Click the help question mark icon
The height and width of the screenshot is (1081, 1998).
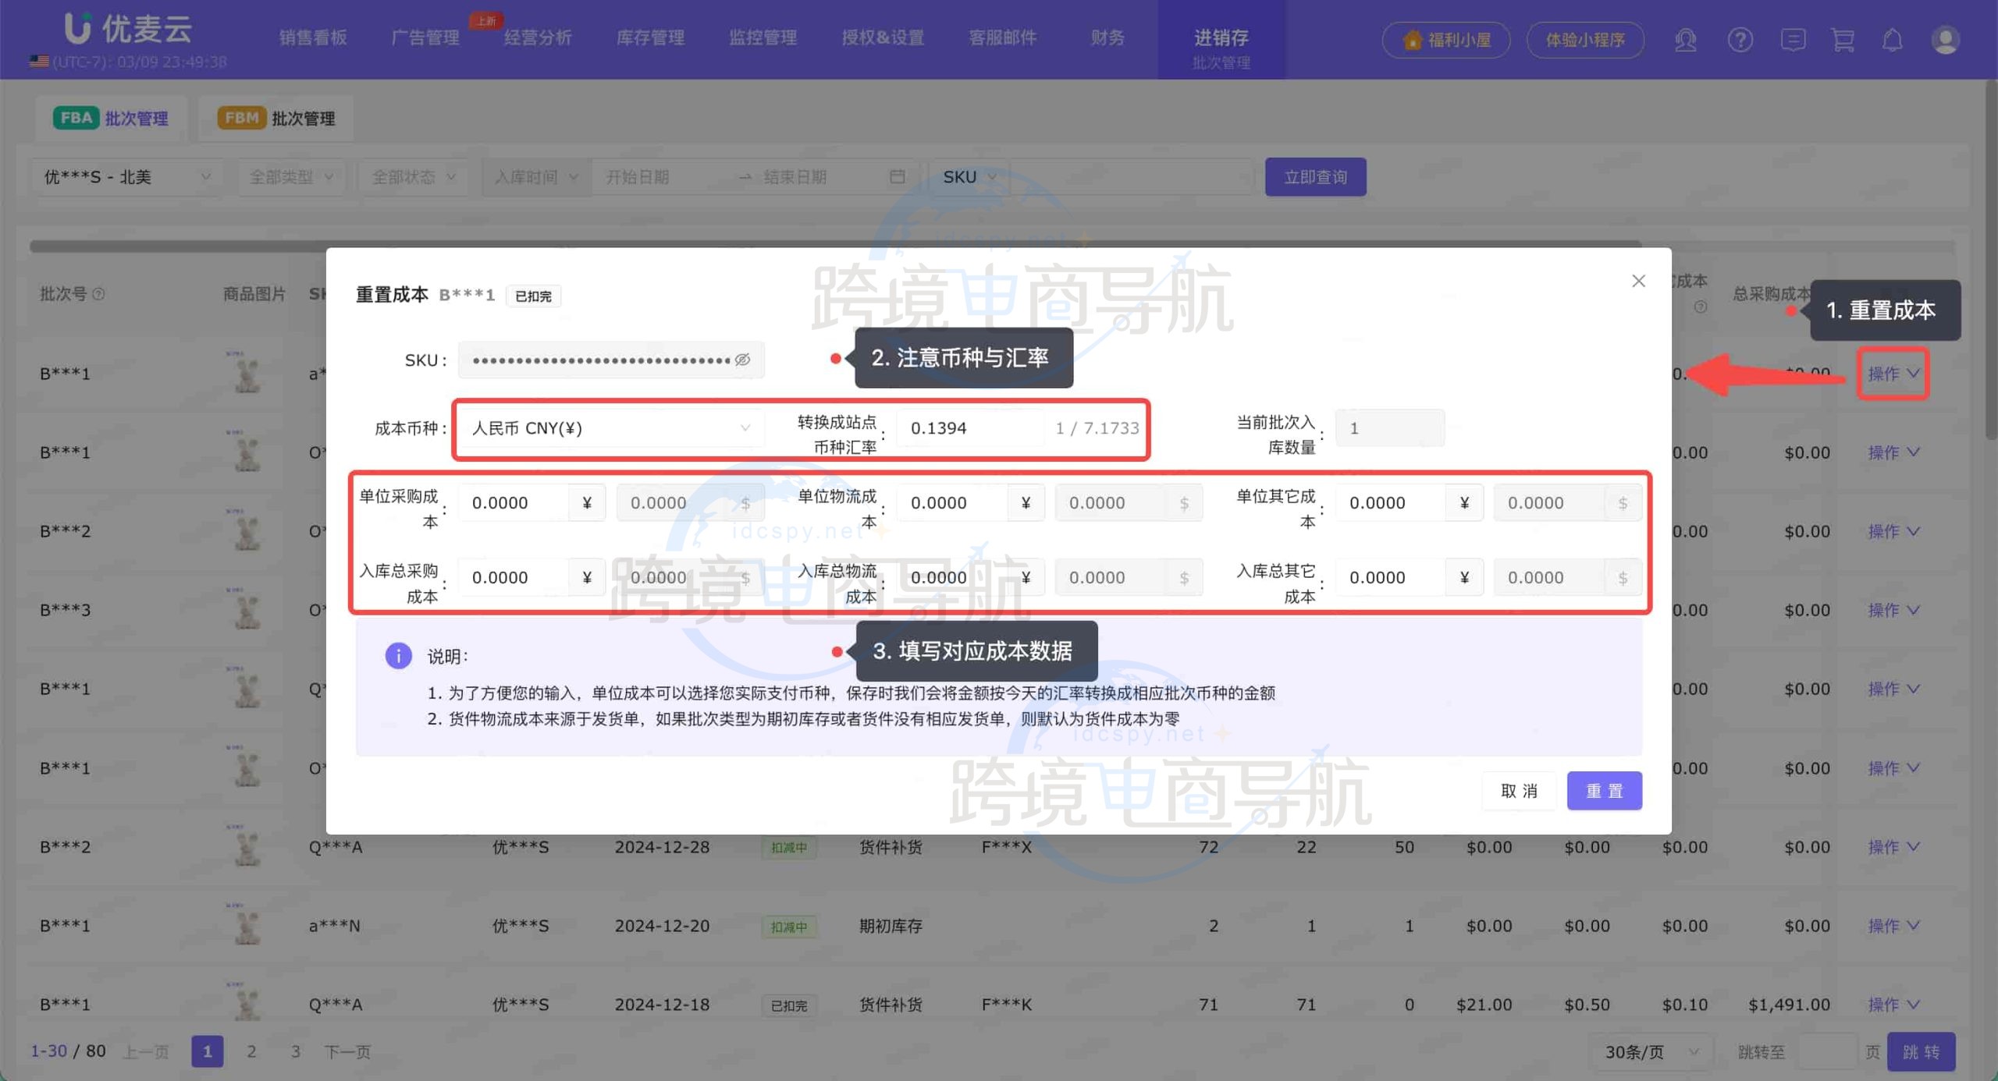(1740, 40)
